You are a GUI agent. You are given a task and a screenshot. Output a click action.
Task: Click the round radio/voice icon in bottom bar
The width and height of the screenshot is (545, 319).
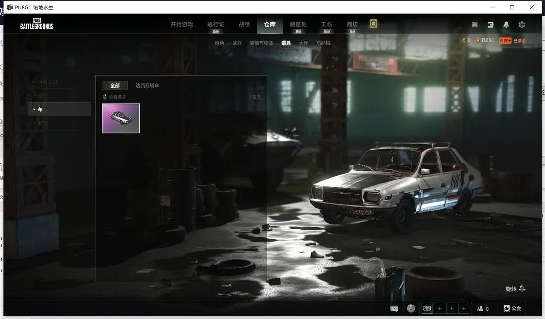(x=411, y=308)
